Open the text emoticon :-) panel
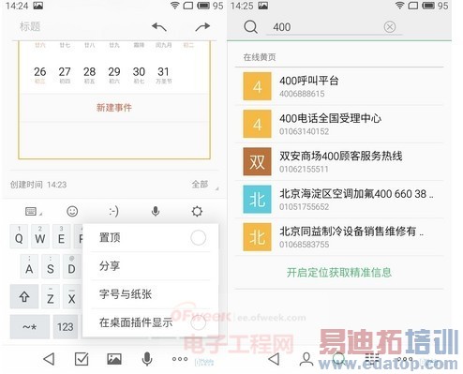463x374 pixels. (113, 212)
